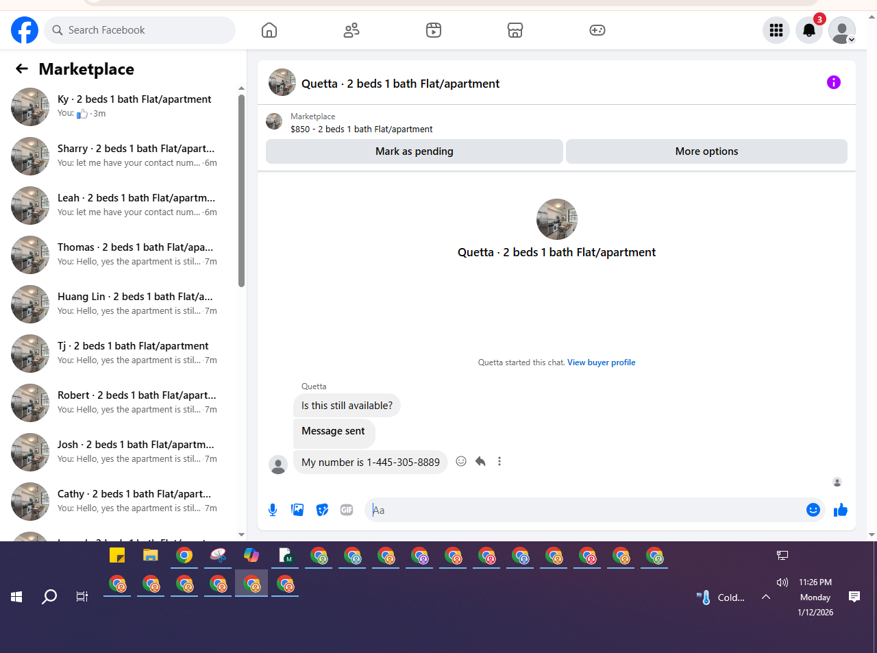Open the taskbar clock and date
The image size is (877, 653).
pyautogui.click(x=815, y=597)
